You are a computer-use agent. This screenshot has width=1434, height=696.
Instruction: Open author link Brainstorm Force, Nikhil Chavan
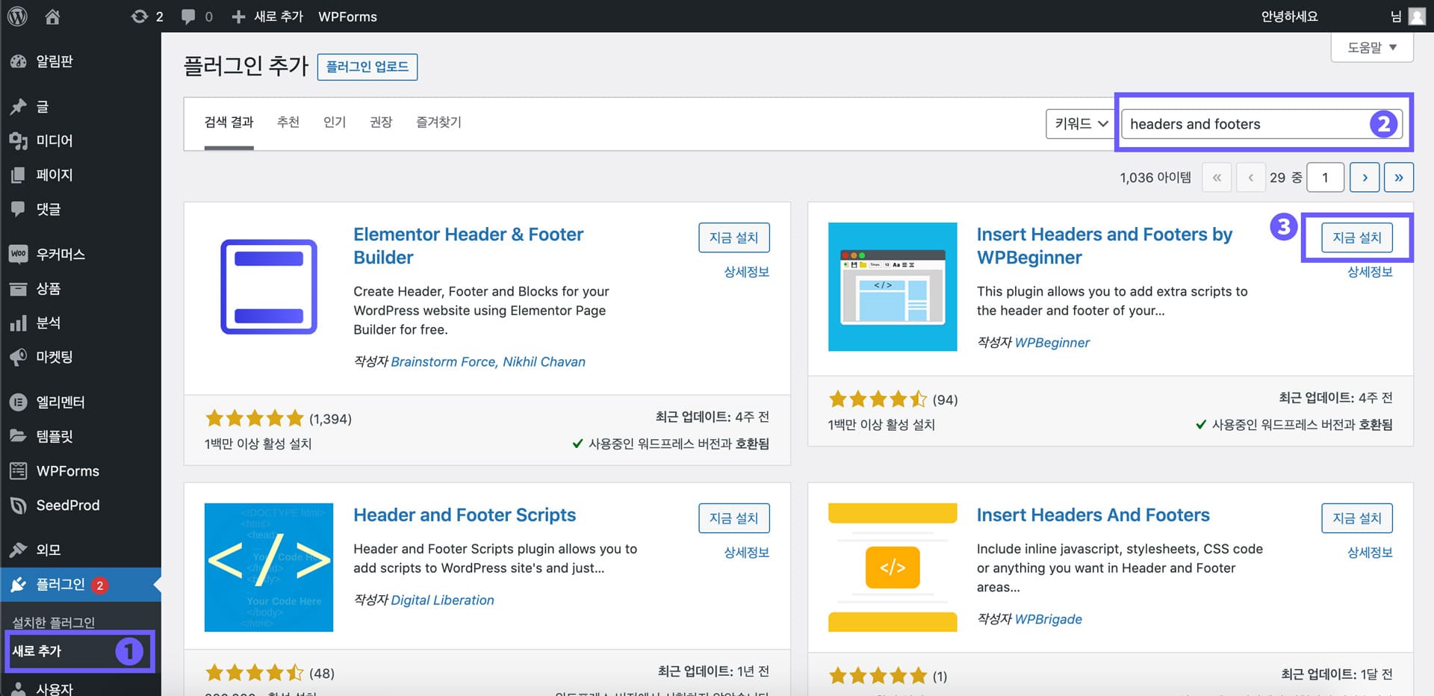(488, 362)
